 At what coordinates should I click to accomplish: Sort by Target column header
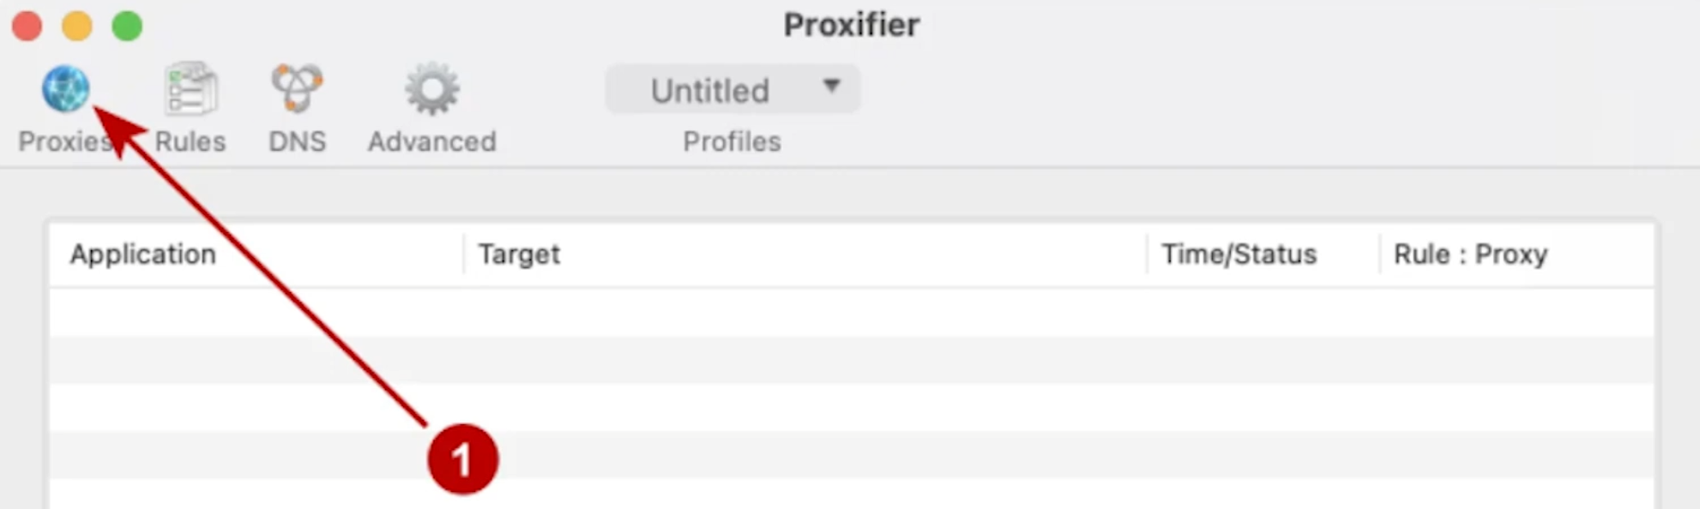click(x=519, y=254)
